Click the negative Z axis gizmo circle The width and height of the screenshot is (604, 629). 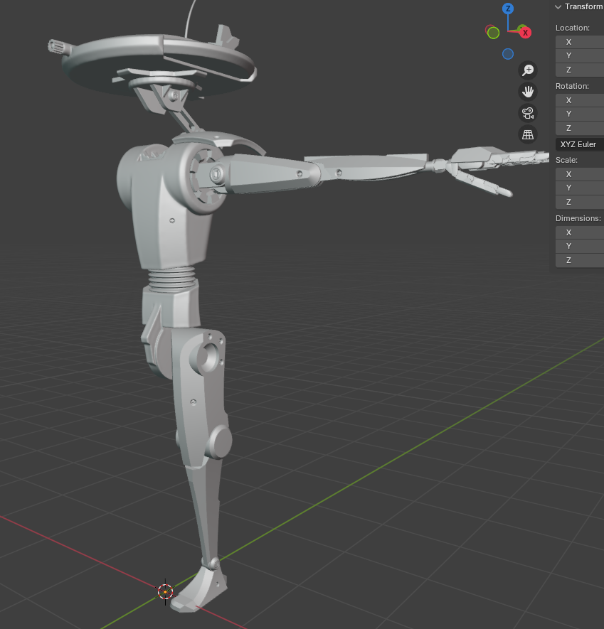point(508,54)
